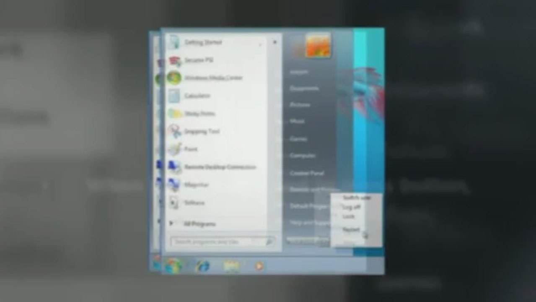
Task: Open Documents from the right pane
Action: pos(305,89)
